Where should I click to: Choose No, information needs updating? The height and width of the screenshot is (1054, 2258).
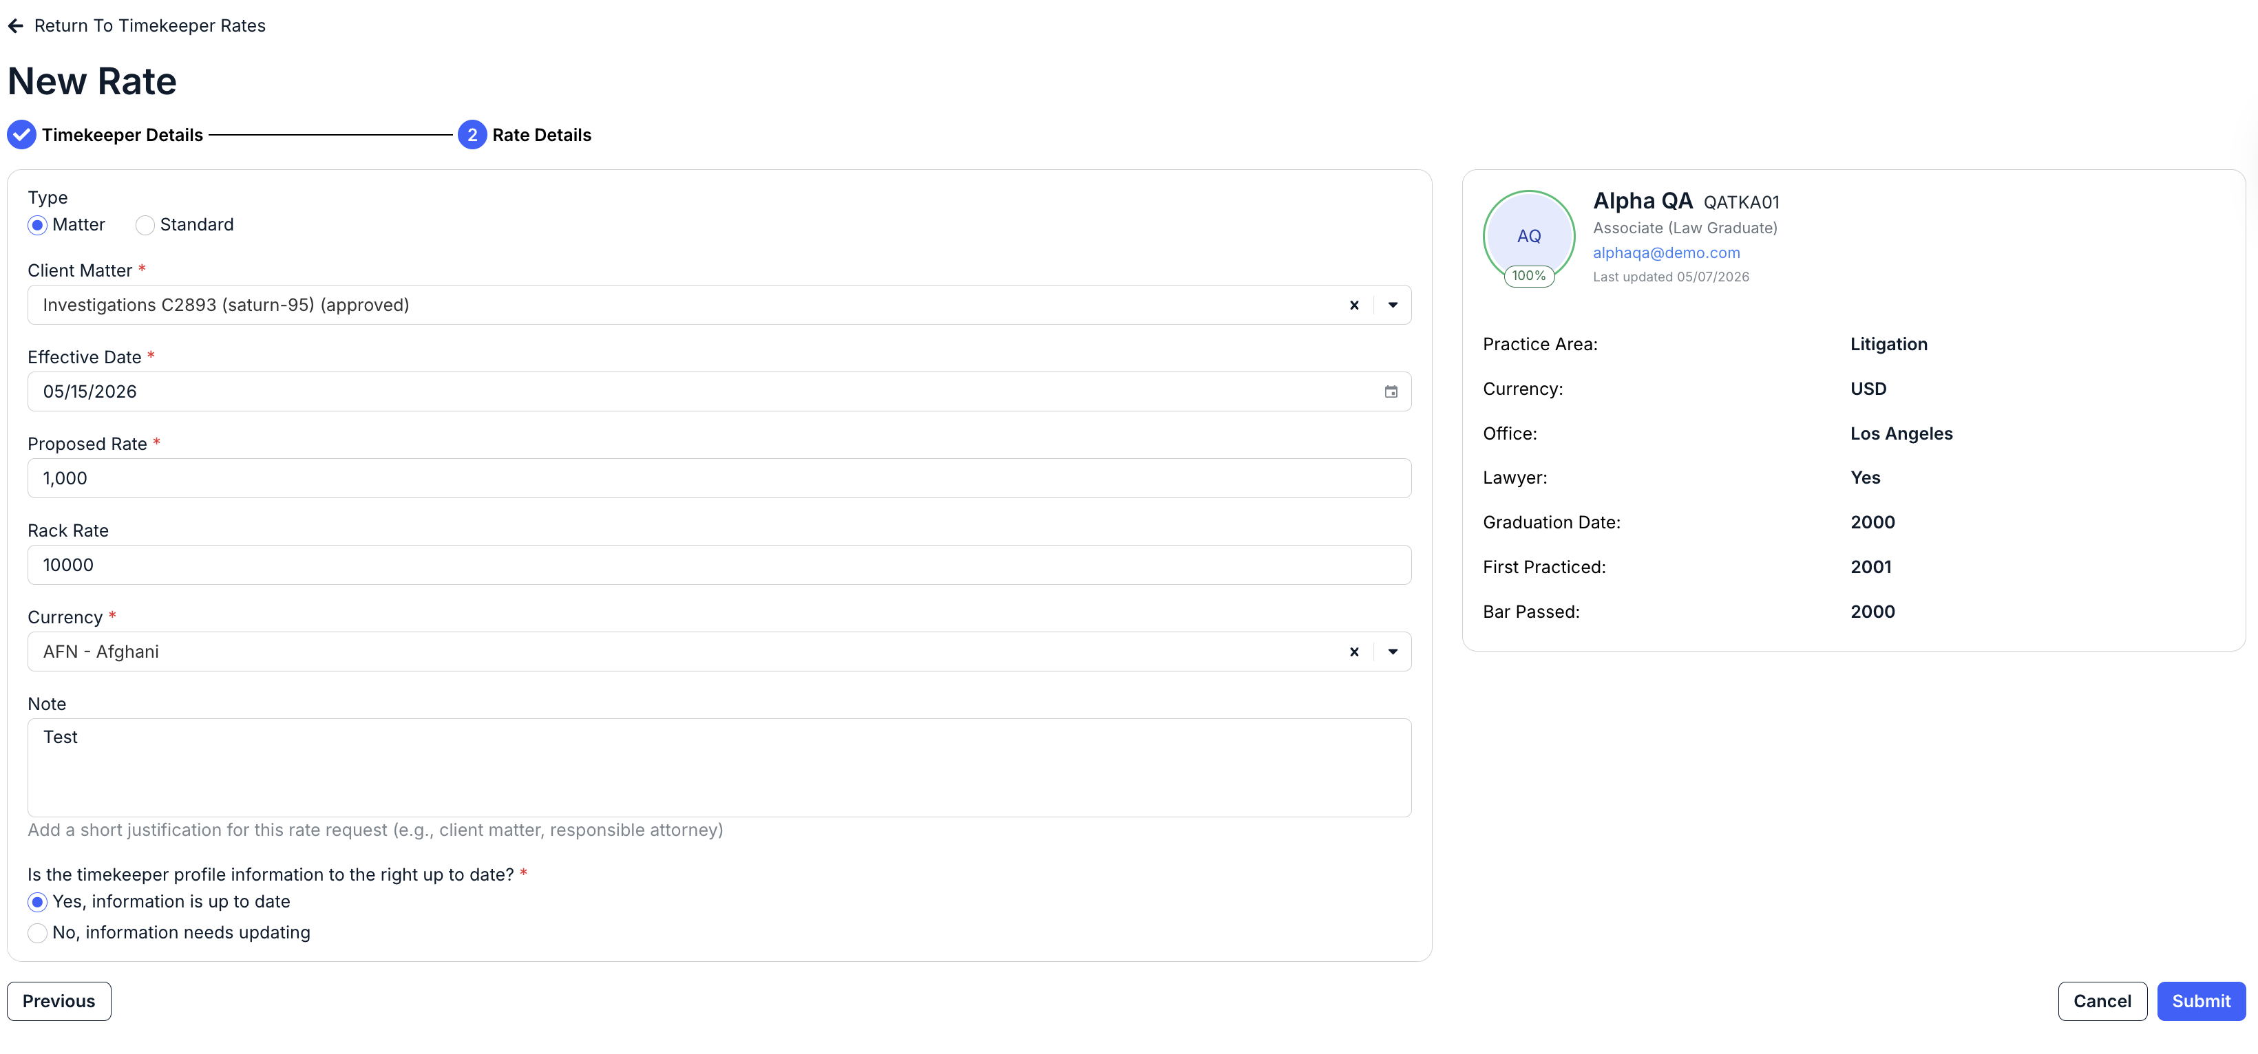click(36, 933)
